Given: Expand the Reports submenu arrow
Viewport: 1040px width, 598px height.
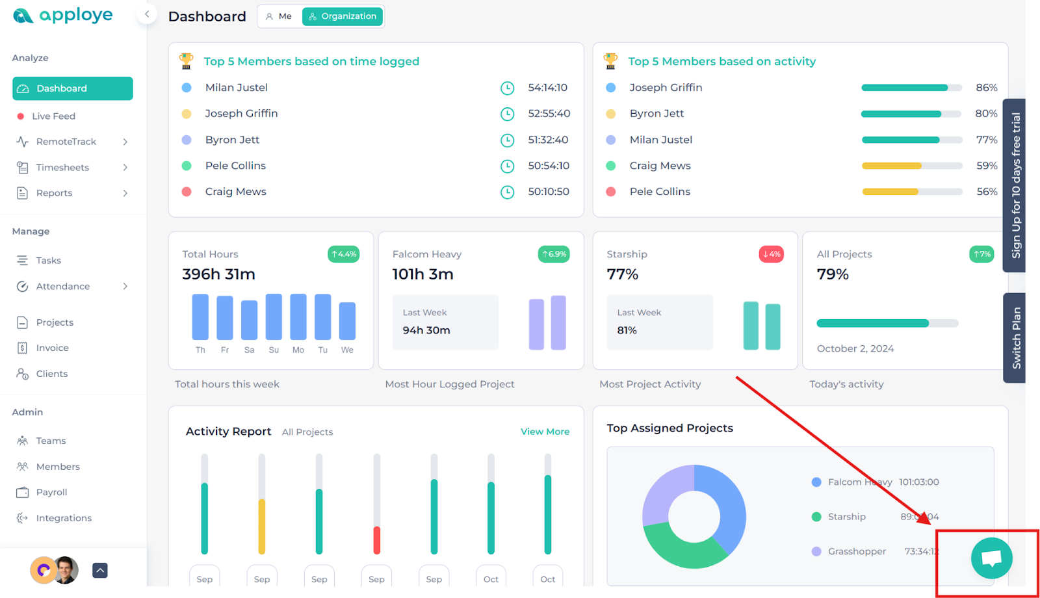Looking at the screenshot, I should [x=125, y=193].
